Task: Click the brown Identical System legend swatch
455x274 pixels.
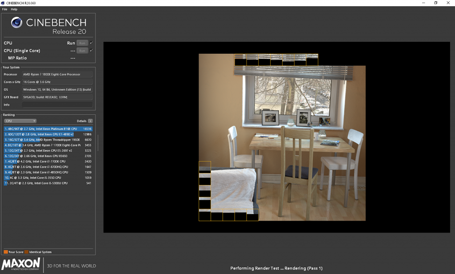Action: [x=26, y=252]
